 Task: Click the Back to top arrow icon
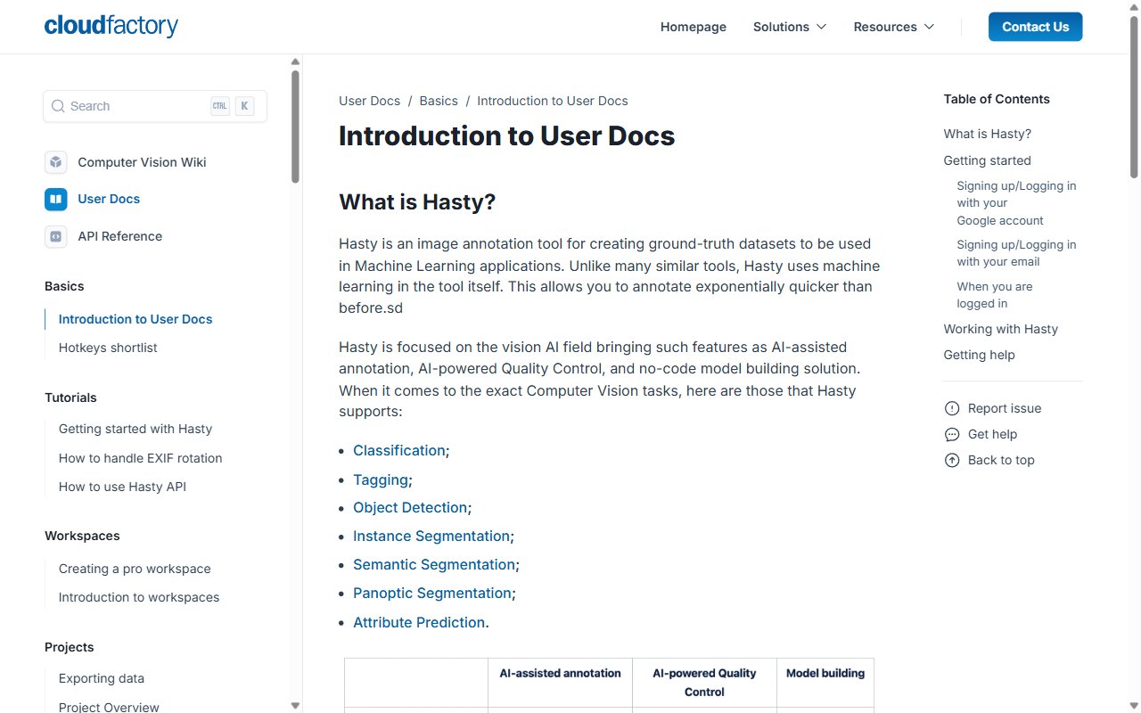tap(952, 460)
